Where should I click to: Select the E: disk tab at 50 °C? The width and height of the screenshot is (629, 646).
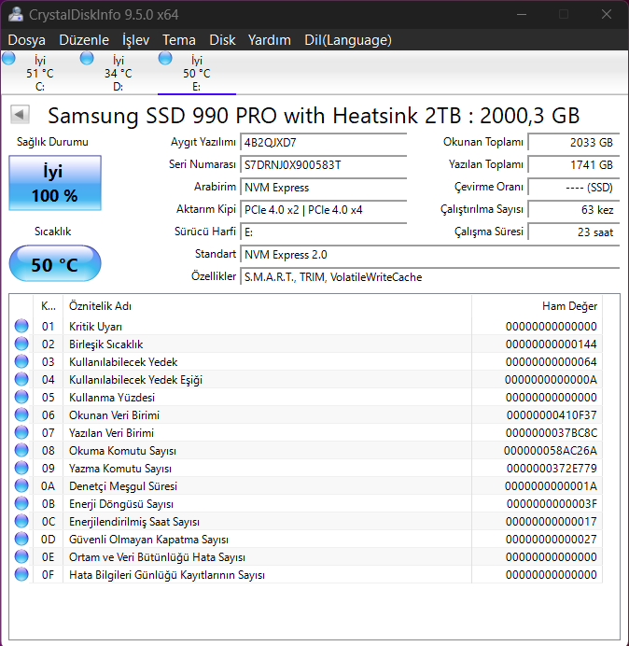[x=197, y=73]
